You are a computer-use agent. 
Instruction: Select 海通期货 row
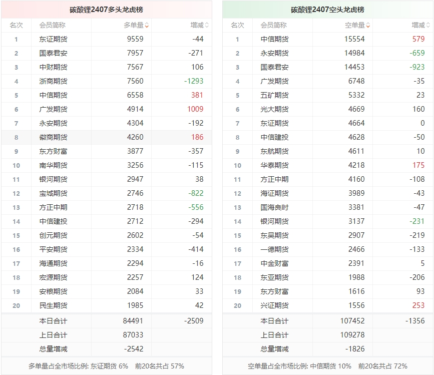coord(107,263)
